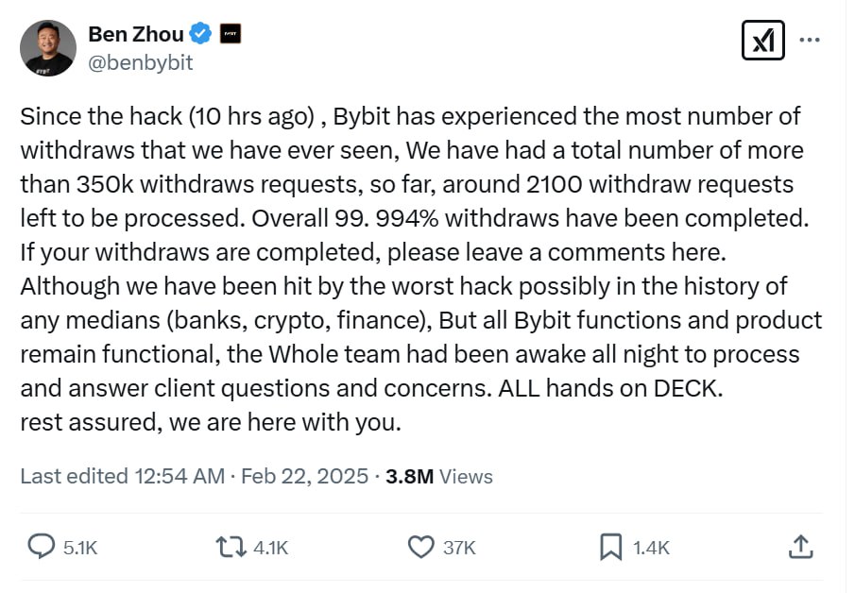Click the 37K likes count
The width and height of the screenshot is (855, 593).
pos(459,548)
